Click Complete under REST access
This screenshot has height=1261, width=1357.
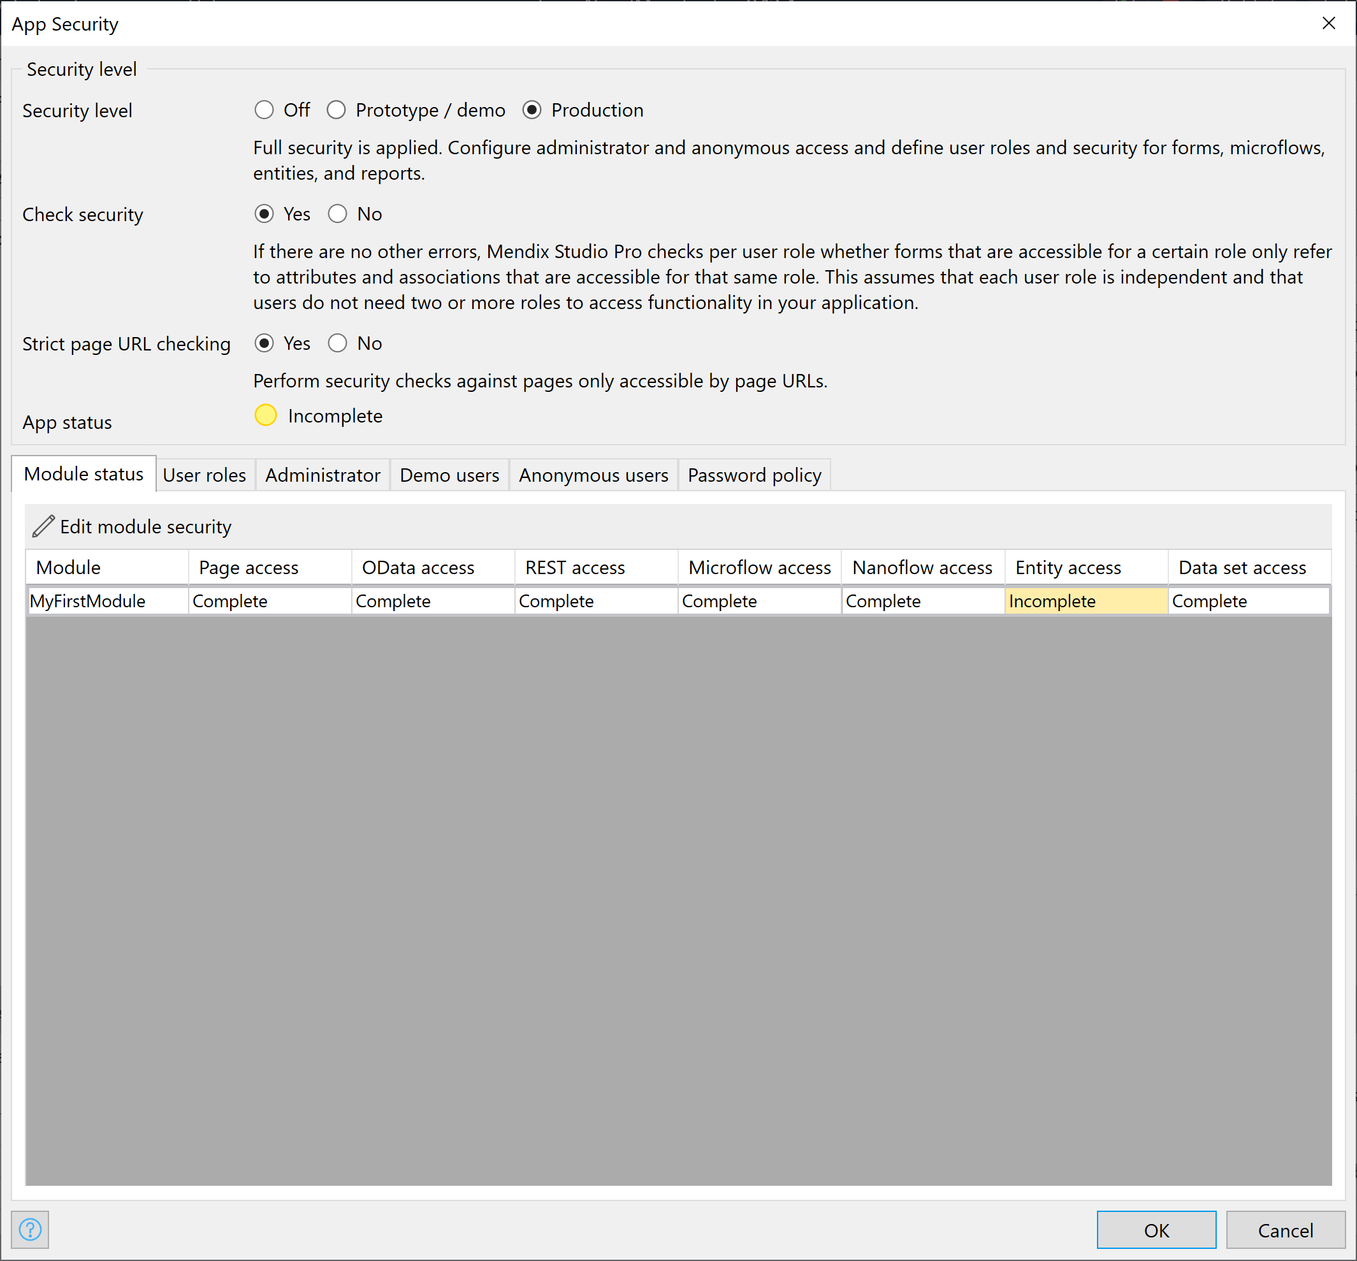click(x=597, y=600)
